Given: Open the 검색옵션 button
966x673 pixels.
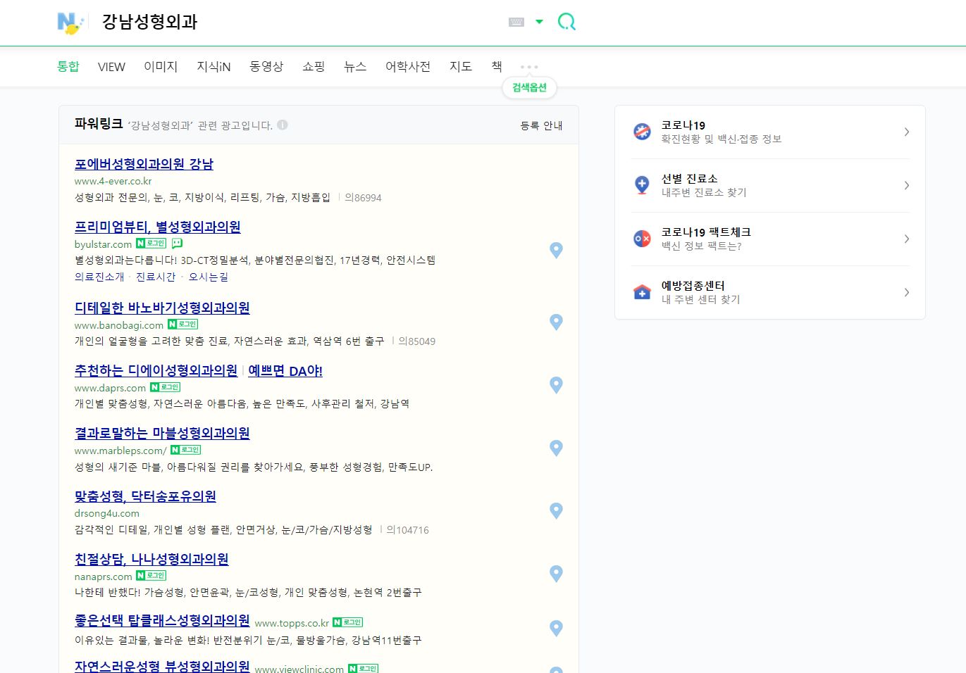Looking at the screenshot, I should tap(529, 87).
